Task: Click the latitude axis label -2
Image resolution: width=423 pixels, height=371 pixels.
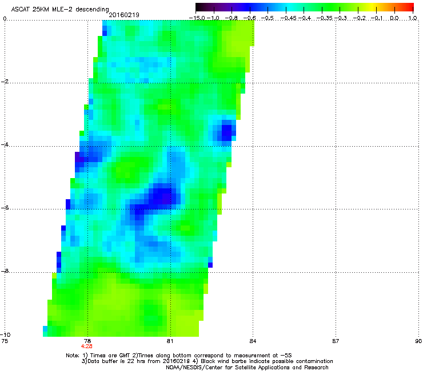Action: [5, 82]
